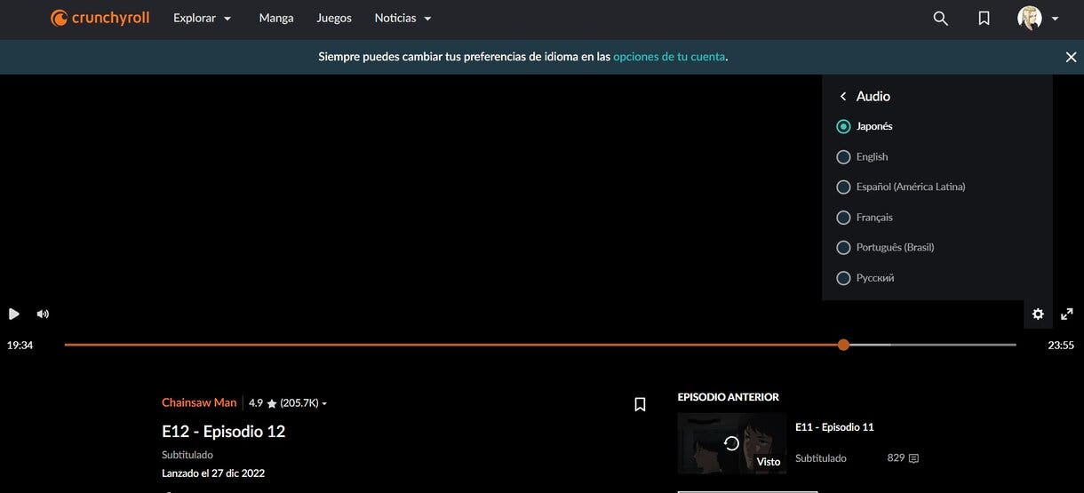Expand the rating details dropdown

[324, 404]
